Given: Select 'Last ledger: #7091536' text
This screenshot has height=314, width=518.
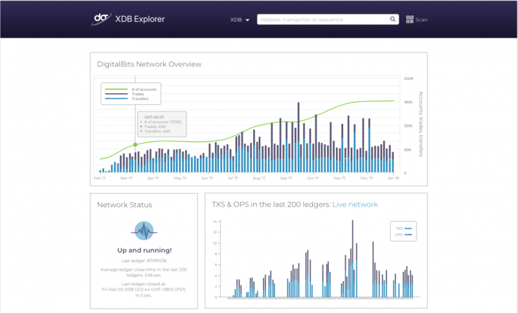Looking at the screenshot, I should point(144,260).
